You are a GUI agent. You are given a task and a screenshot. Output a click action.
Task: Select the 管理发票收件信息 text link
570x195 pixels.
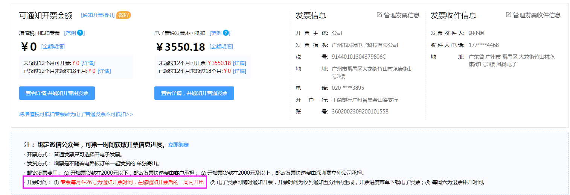(536, 15)
